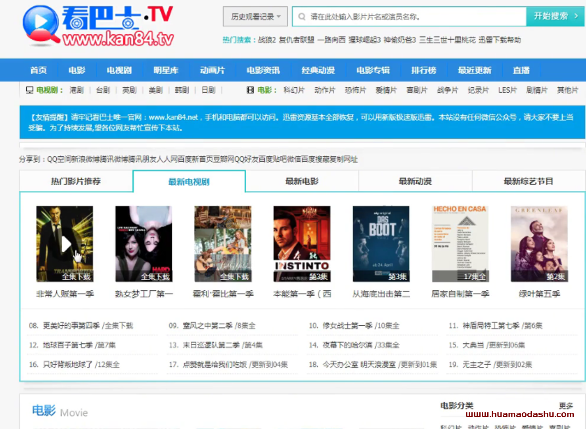The width and height of the screenshot is (586, 429).
Task: Select the 科幻片 genre link in the sub-navigation bar
Action: [x=294, y=90]
